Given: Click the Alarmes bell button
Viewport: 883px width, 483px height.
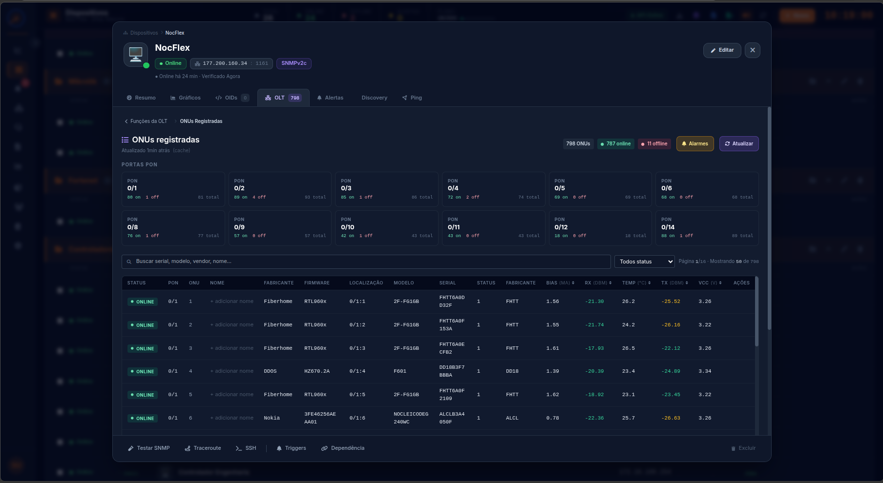Looking at the screenshot, I should pos(695,143).
